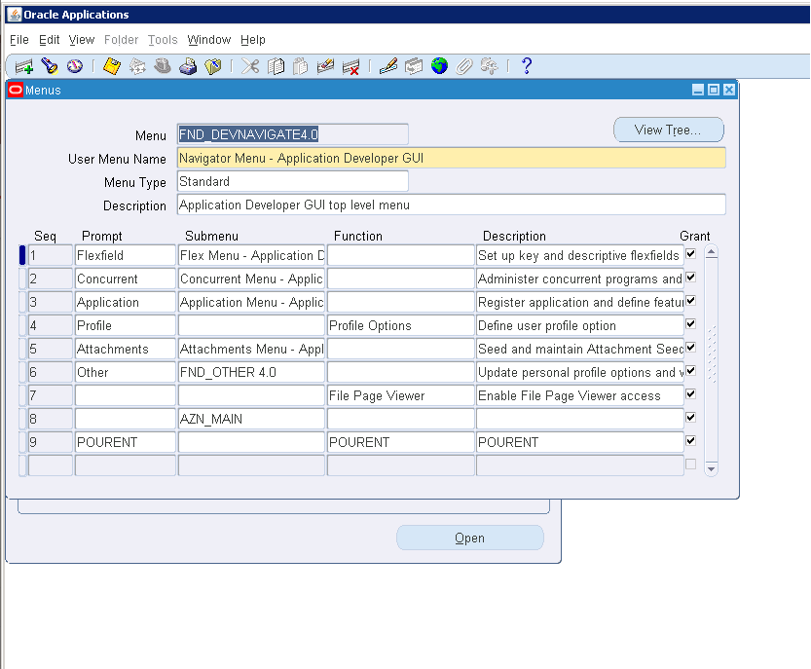Click the Save diskette toolbar icon
This screenshot has width=811, height=669.
(x=112, y=66)
